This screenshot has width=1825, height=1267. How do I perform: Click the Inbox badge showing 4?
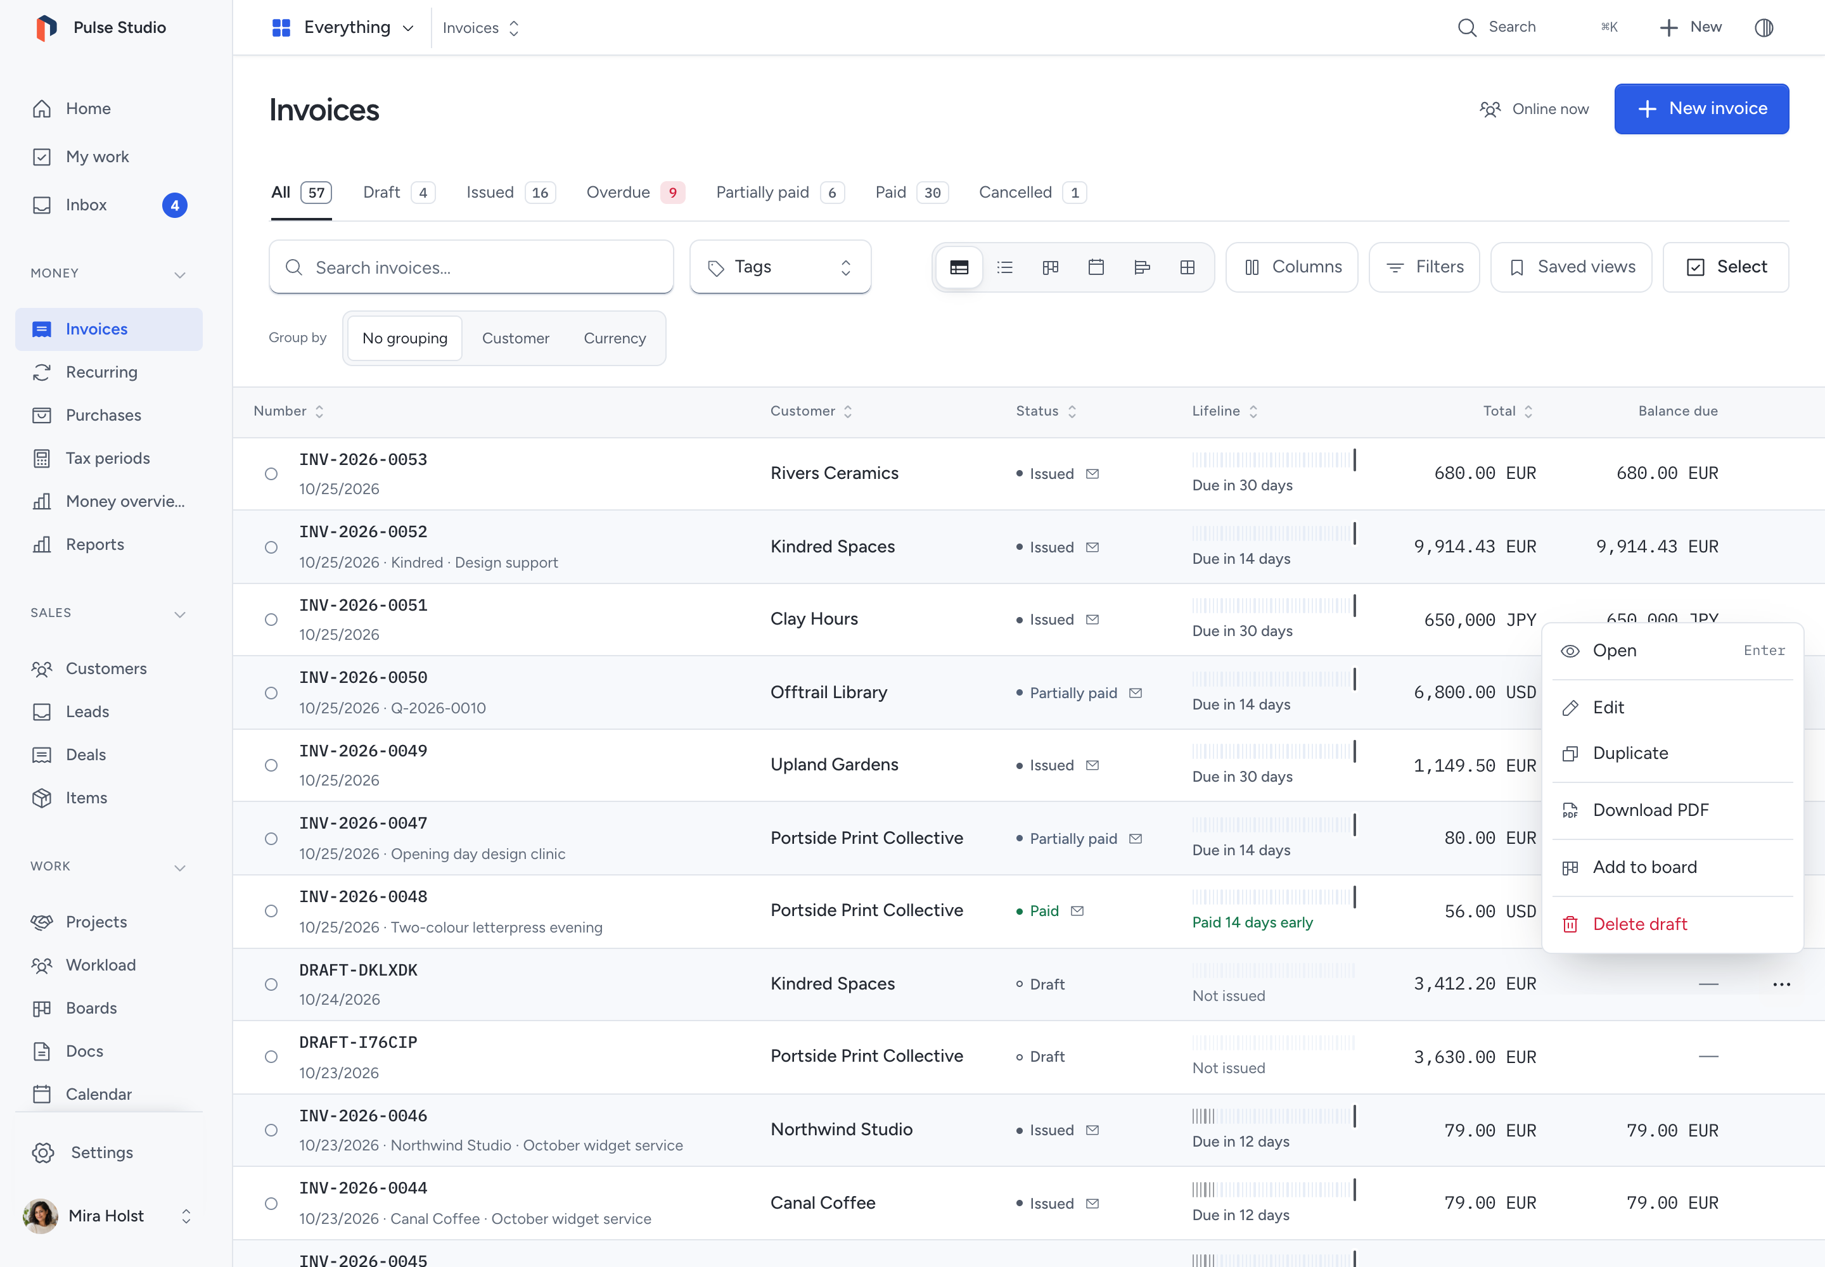175,206
